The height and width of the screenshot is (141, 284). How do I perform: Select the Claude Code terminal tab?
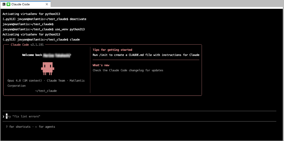[x=25, y=4]
